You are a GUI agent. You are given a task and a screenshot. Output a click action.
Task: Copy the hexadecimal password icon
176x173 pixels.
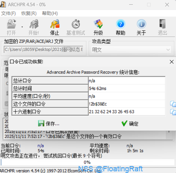173,112
